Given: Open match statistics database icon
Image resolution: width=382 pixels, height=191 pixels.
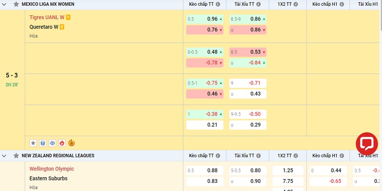Looking at the screenshot, I should click(43, 143).
